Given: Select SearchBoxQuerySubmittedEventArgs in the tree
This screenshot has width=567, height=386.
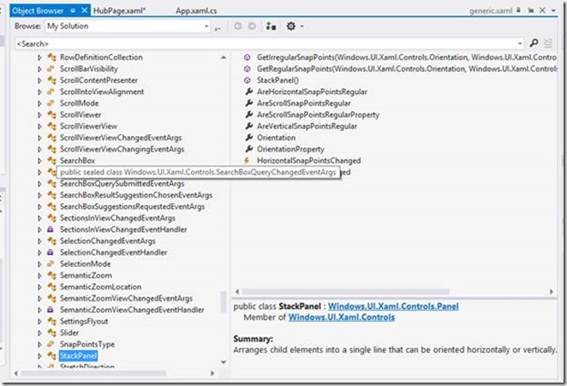Looking at the screenshot, I should [122, 183].
